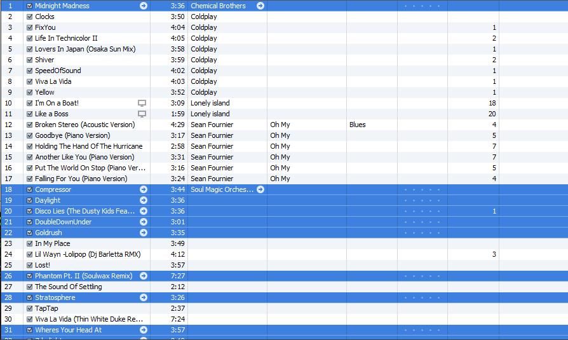The image size is (568, 340).
Task: Click play count 18 on I'm On a Boat! row
Action: [492, 104]
